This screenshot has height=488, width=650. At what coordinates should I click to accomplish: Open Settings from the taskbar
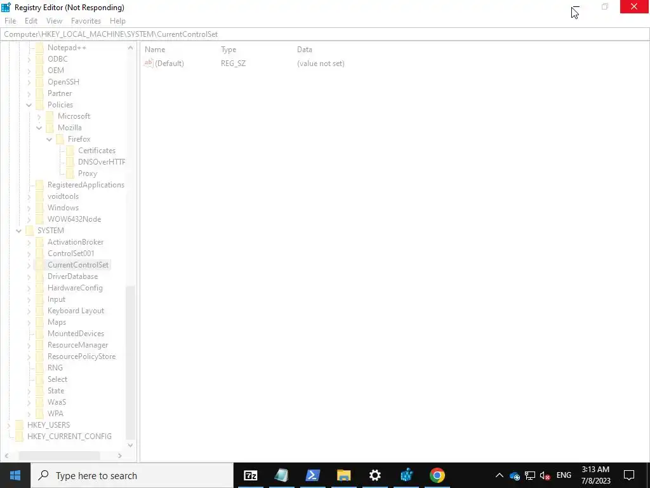[x=375, y=475]
